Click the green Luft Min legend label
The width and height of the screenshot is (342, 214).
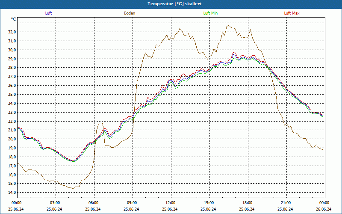(x=210, y=13)
